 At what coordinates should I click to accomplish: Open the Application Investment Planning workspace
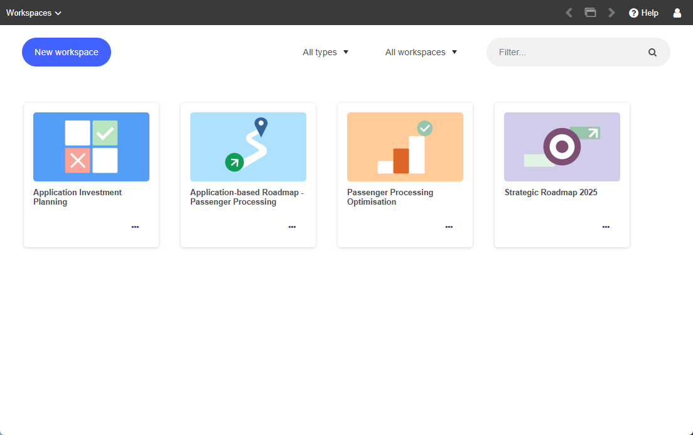pyautogui.click(x=77, y=196)
